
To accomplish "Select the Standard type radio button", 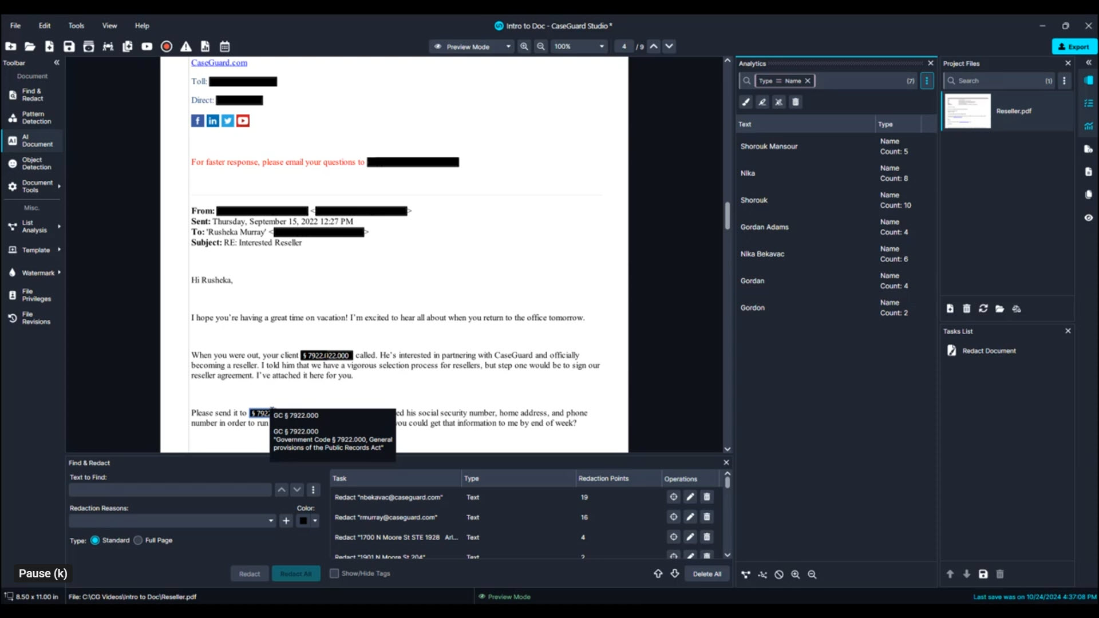I will [95, 540].
